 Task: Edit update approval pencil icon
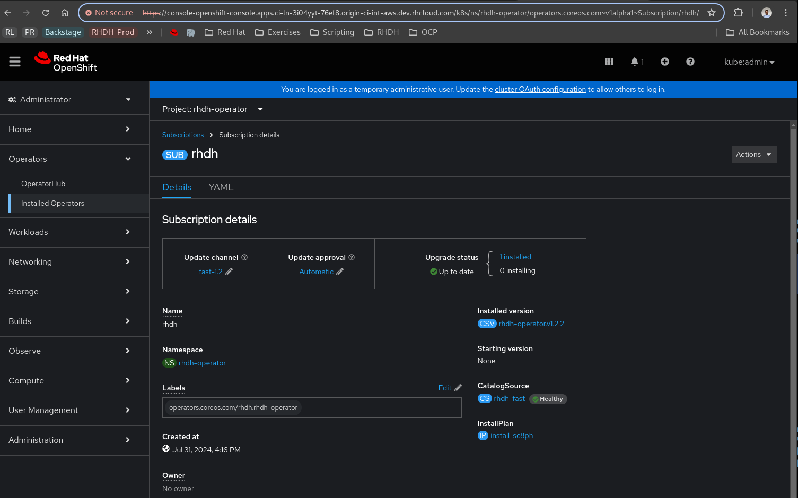(340, 272)
